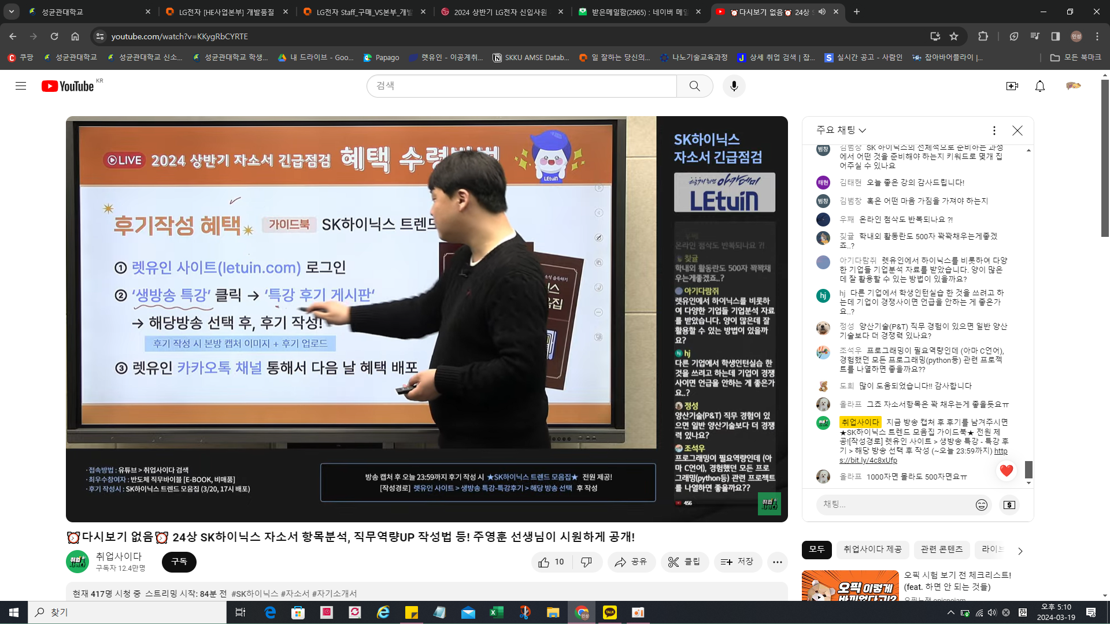Image resolution: width=1110 pixels, height=624 pixels.
Task: Click the YouTube search input box
Action: click(x=521, y=86)
